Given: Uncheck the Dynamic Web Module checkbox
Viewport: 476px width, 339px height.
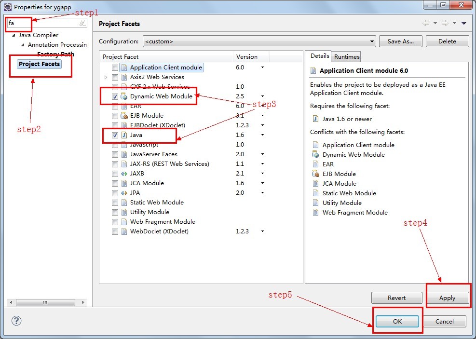Looking at the screenshot, I should coord(115,96).
